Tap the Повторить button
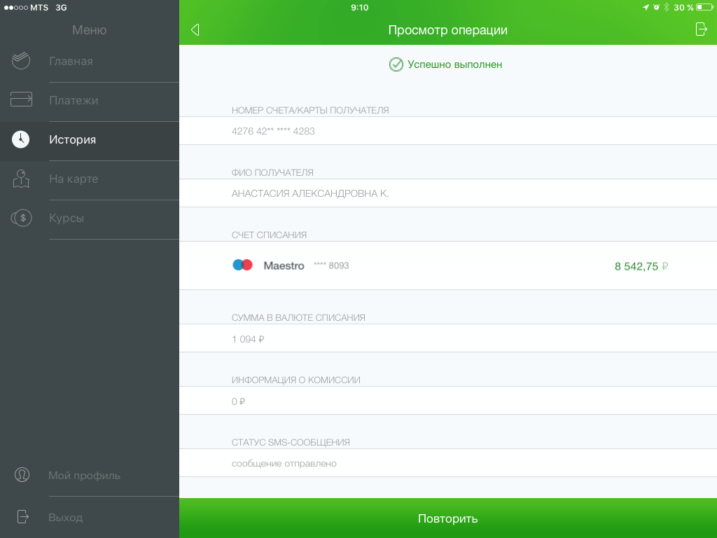 [448, 518]
